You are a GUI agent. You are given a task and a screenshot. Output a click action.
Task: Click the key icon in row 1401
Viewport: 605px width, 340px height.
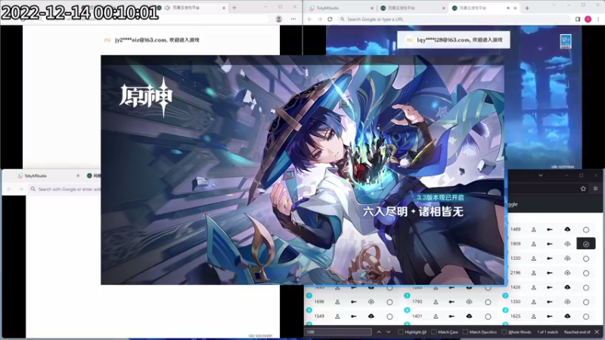pos(451,317)
